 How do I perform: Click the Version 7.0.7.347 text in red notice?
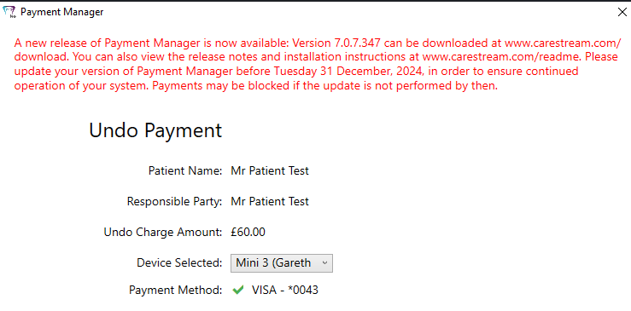pyautogui.click(x=336, y=43)
